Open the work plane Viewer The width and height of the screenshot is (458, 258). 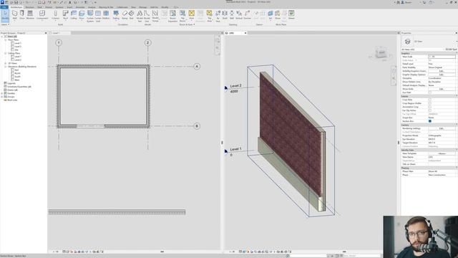[x=291, y=15]
